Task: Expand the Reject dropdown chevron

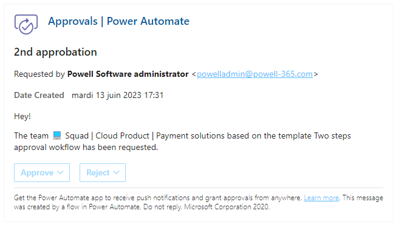Action: (x=116, y=172)
